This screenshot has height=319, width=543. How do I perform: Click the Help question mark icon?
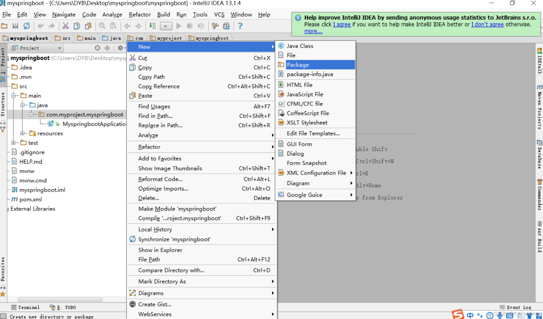(x=240, y=26)
